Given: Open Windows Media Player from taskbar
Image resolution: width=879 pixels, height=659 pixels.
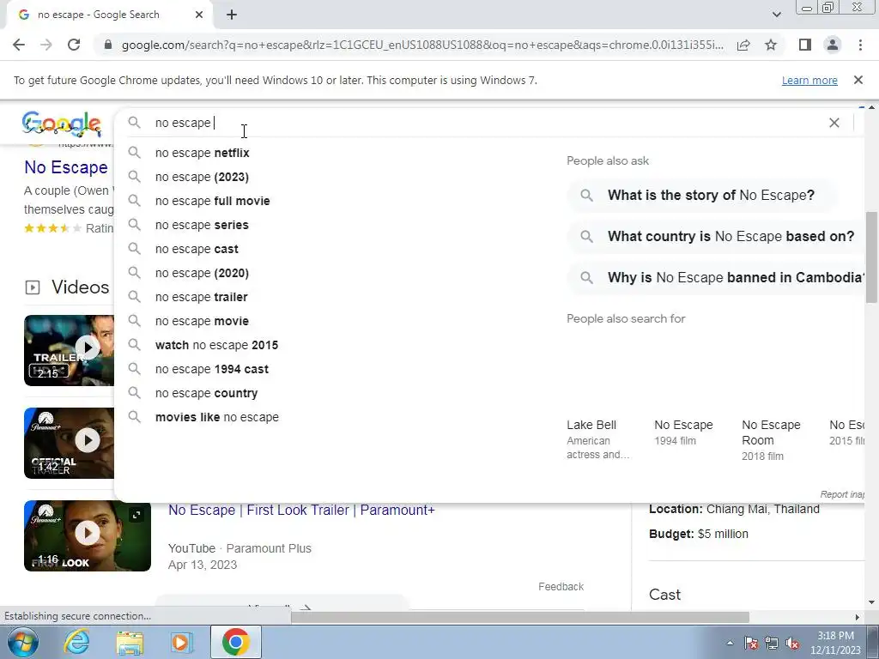Looking at the screenshot, I should click(x=182, y=642).
